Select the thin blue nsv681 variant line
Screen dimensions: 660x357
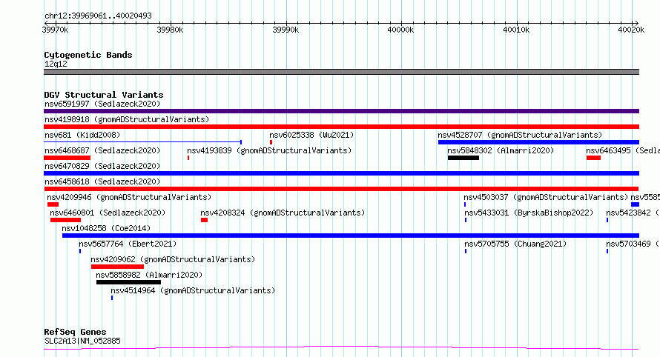142,142
